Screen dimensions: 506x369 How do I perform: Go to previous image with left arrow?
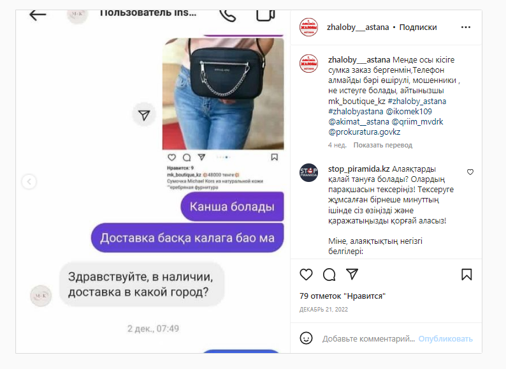29,181
